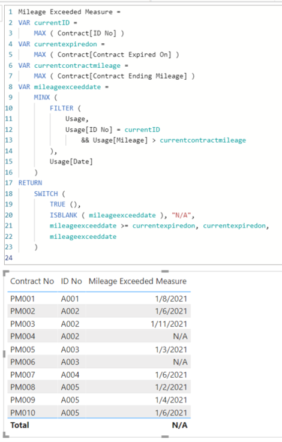Select the Mileage Exceeded Measure column header
Screen dimensions: 282x442
point(137,281)
